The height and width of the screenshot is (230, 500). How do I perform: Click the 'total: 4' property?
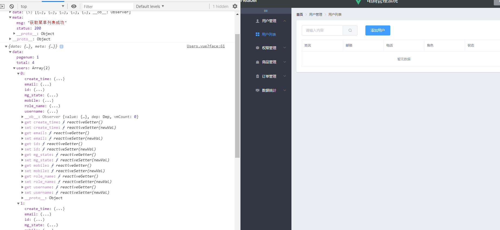pyautogui.click(x=25, y=63)
